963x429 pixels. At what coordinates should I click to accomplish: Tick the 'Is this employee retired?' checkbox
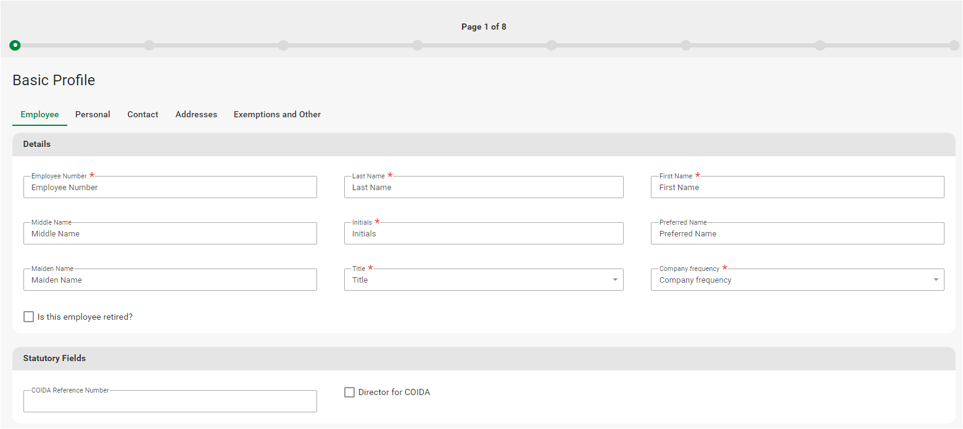29,317
